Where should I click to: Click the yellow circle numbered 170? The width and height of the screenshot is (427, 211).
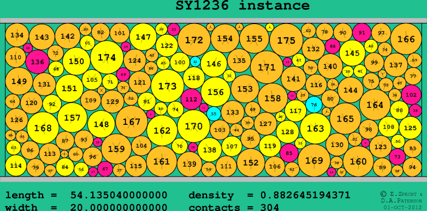194,126
